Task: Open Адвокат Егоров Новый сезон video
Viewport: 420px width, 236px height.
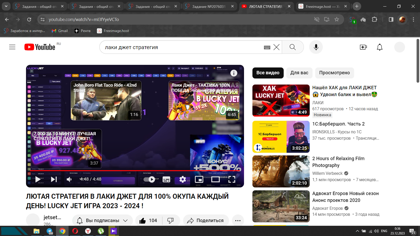Action: 345,197
